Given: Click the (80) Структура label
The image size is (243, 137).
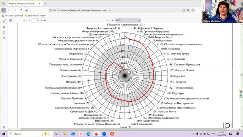Looking at the screenshot, I should coord(175,93).
